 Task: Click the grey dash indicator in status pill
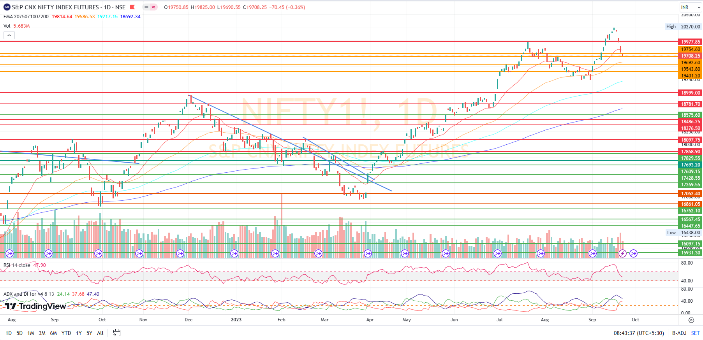[x=146, y=7]
